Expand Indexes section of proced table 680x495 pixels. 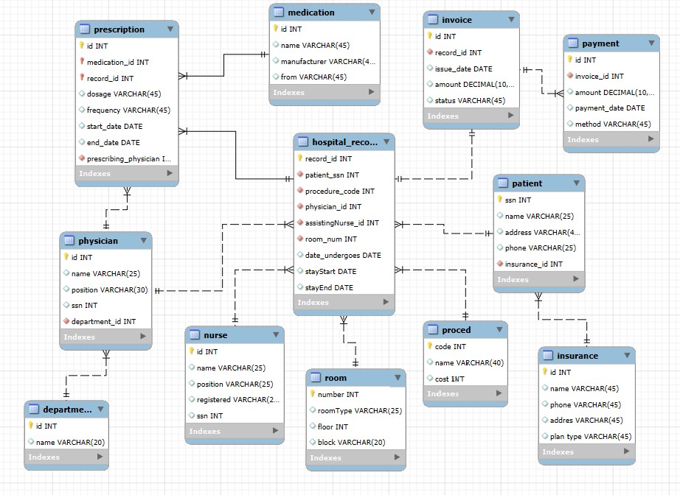pos(499,393)
